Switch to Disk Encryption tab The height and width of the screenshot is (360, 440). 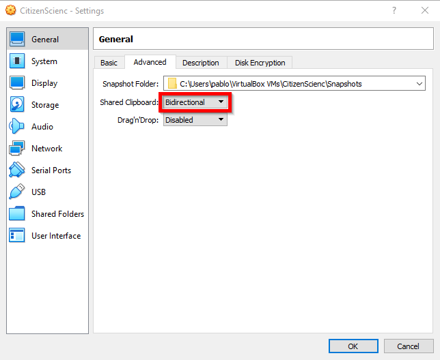(260, 63)
